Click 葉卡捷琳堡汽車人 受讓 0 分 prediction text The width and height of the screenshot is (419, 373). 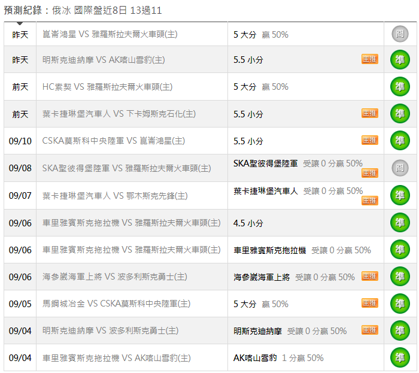point(298,191)
